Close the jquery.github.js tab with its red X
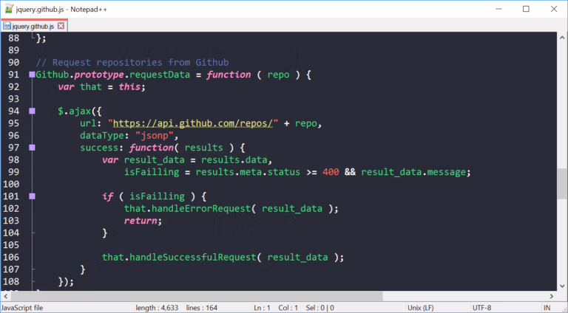This screenshot has height=313, width=568. pyautogui.click(x=61, y=26)
